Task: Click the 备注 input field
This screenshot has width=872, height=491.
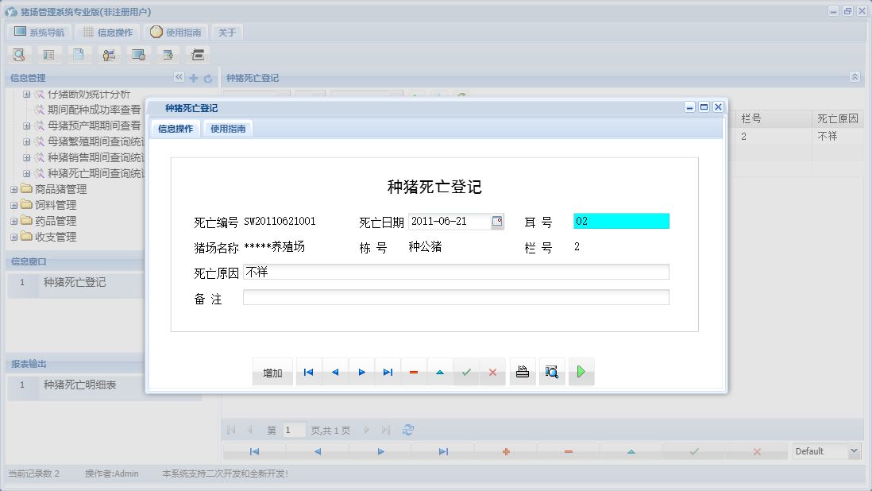Action: [456, 297]
